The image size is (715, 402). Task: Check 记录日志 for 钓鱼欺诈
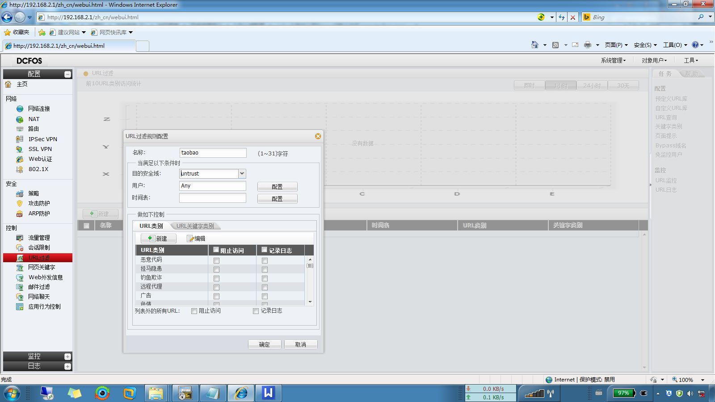[x=265, y=278]
